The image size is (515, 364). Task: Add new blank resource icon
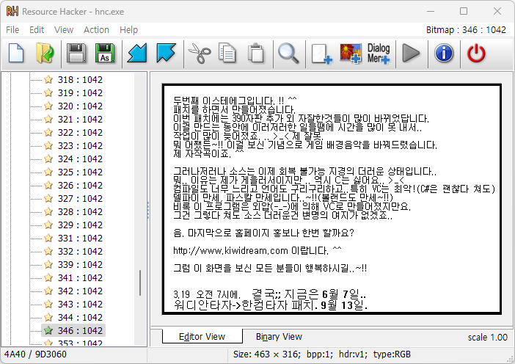321,54
